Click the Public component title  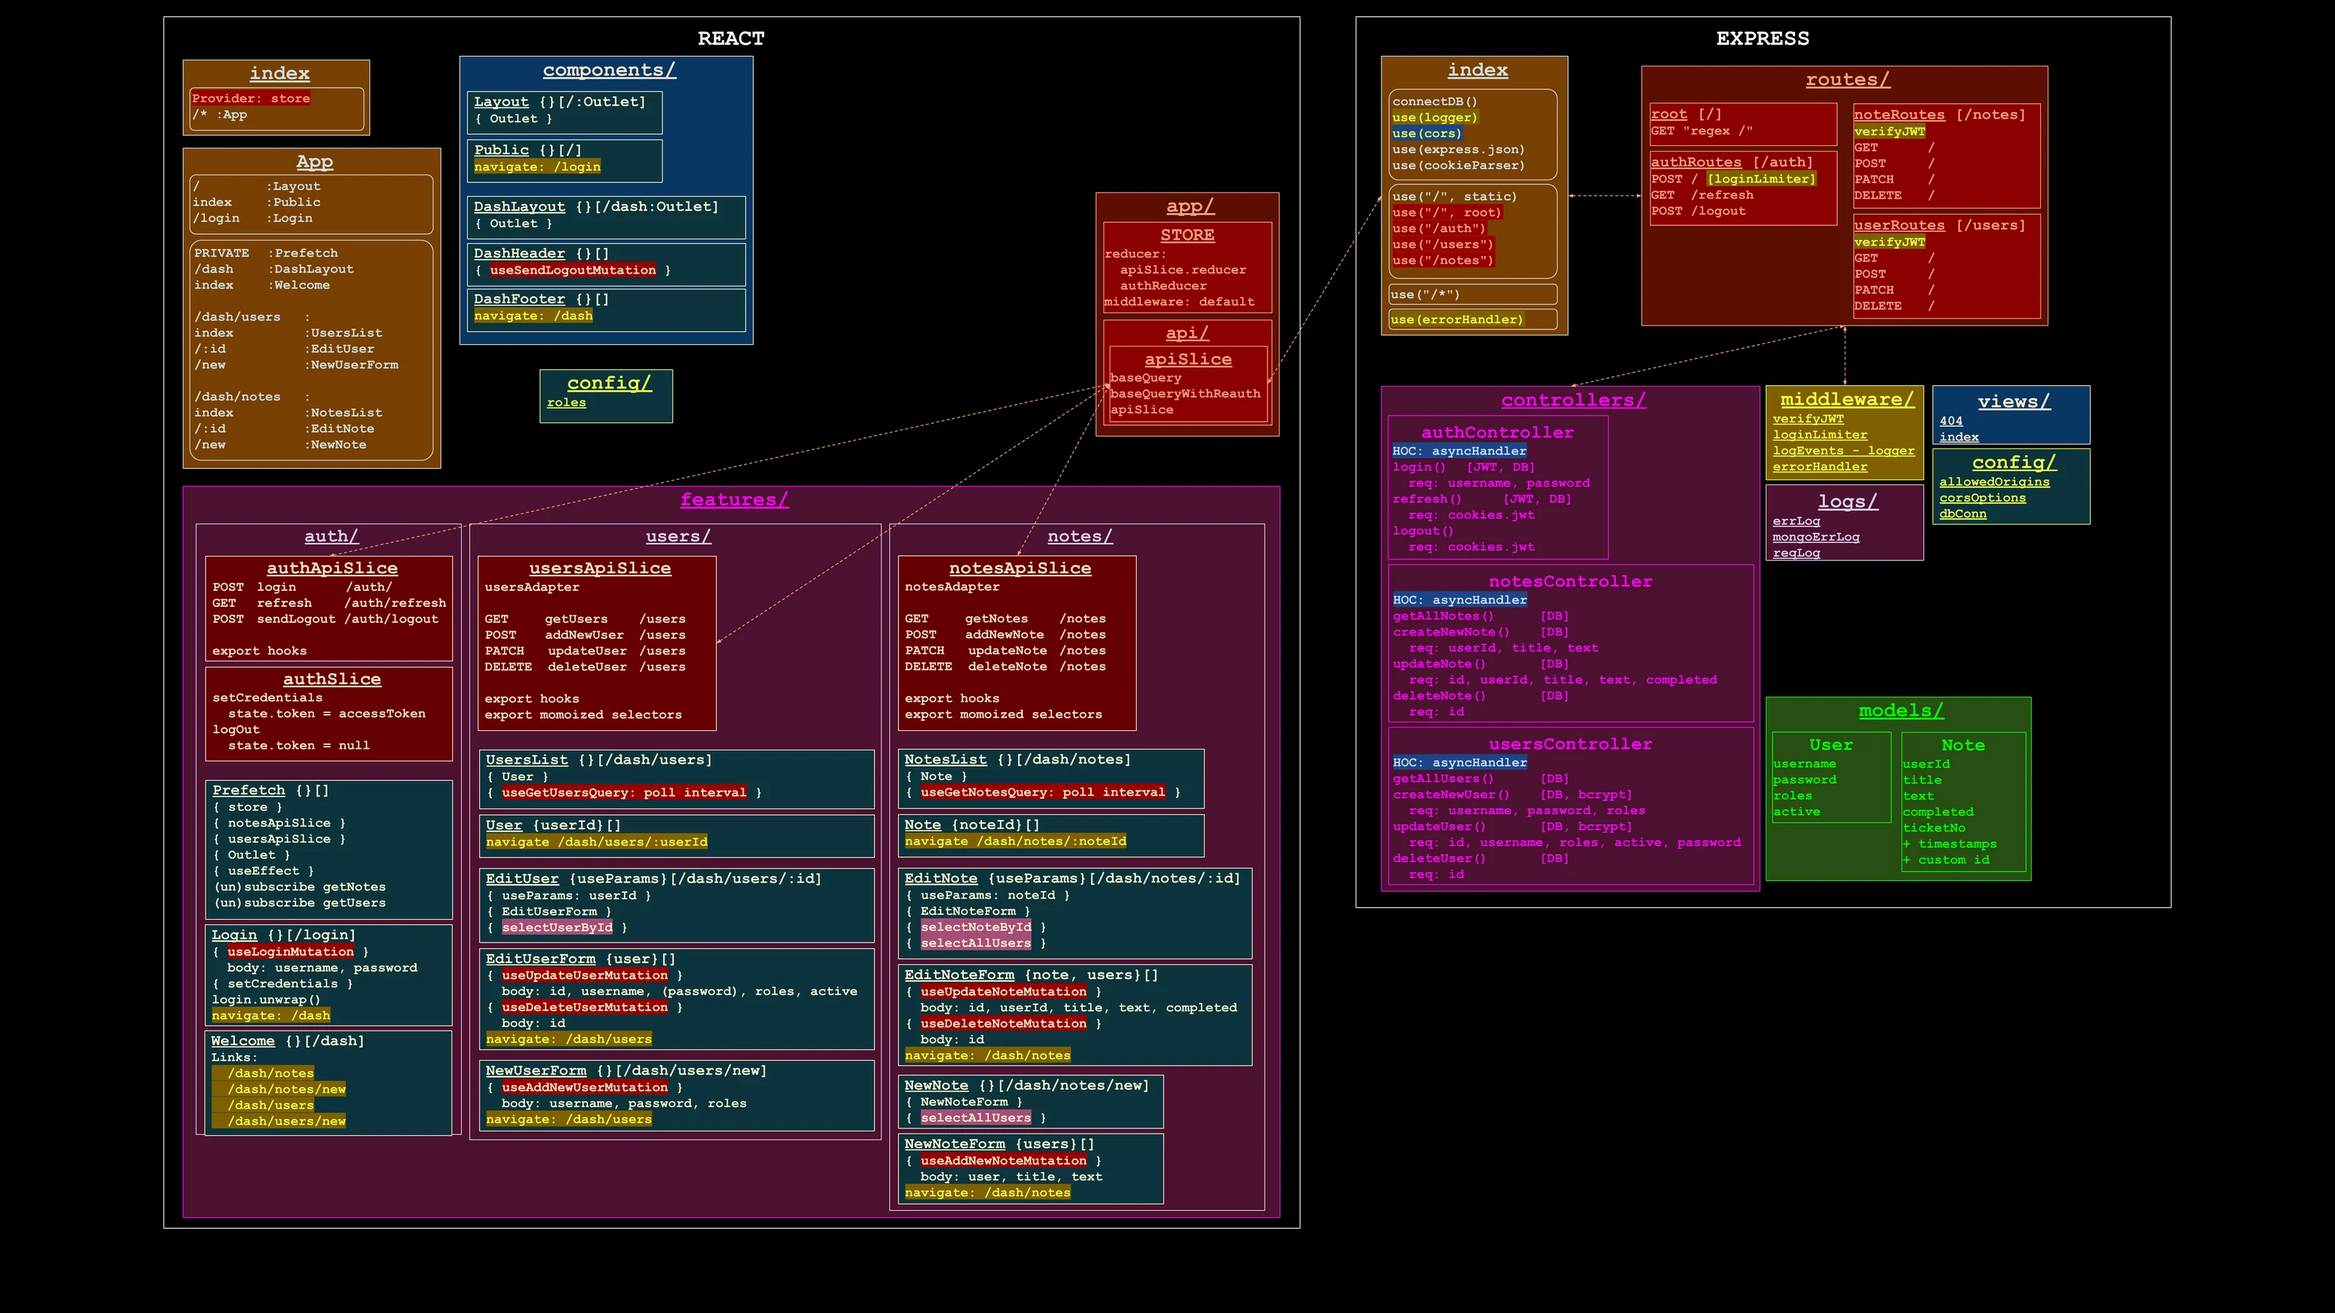coord(501,150)
